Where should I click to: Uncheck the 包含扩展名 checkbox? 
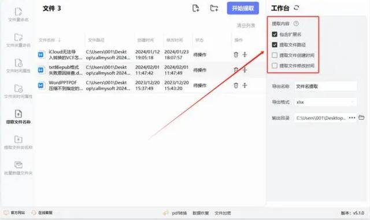pyautogui.click(x=275, y=34)
